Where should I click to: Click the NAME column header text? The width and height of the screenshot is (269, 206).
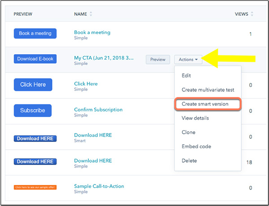80,14
